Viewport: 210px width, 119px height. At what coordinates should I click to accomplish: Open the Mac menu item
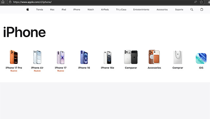[x=52, y=10]
